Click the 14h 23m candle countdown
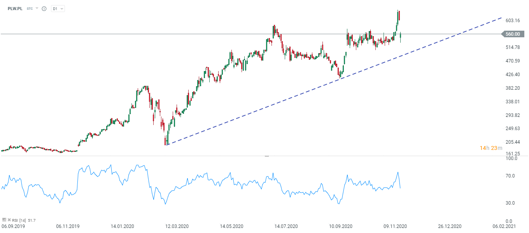529x233 pixels. point(491,148)
